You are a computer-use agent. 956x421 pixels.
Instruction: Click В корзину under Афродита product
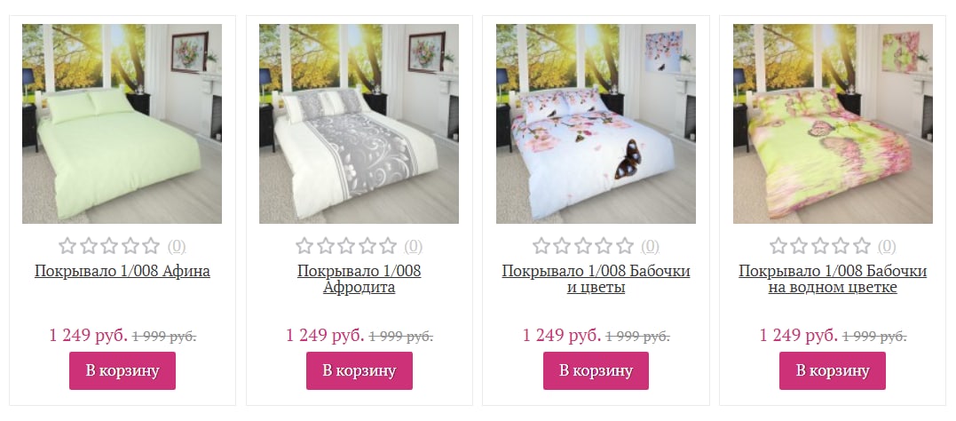coord(359,370)
